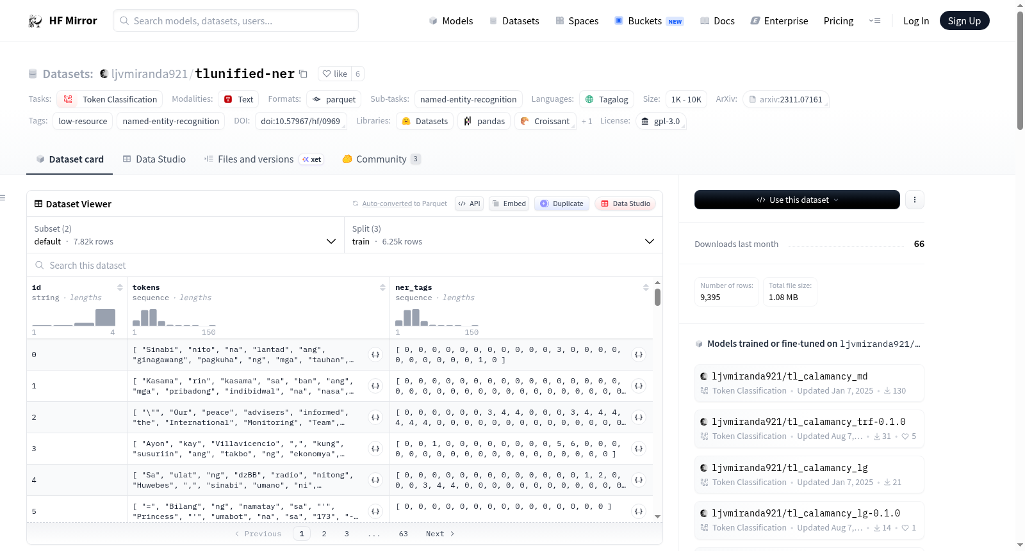Expand the cell of row 5 tokens
The image size is (1025, 551).
(x=375, y=511)
